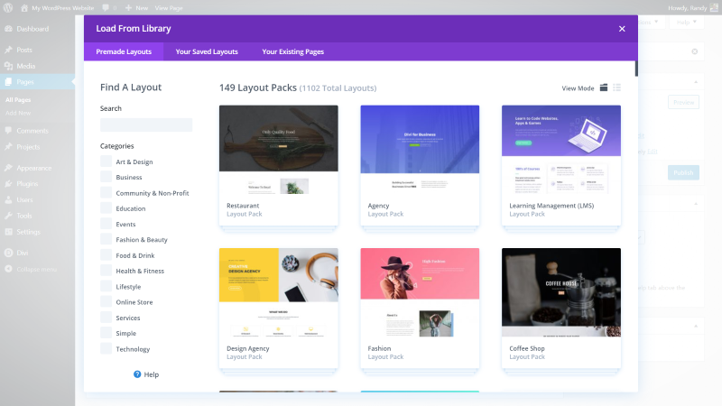Open Howdy, Randy account menu
The image size is (722, 406).
pos(693,8)
